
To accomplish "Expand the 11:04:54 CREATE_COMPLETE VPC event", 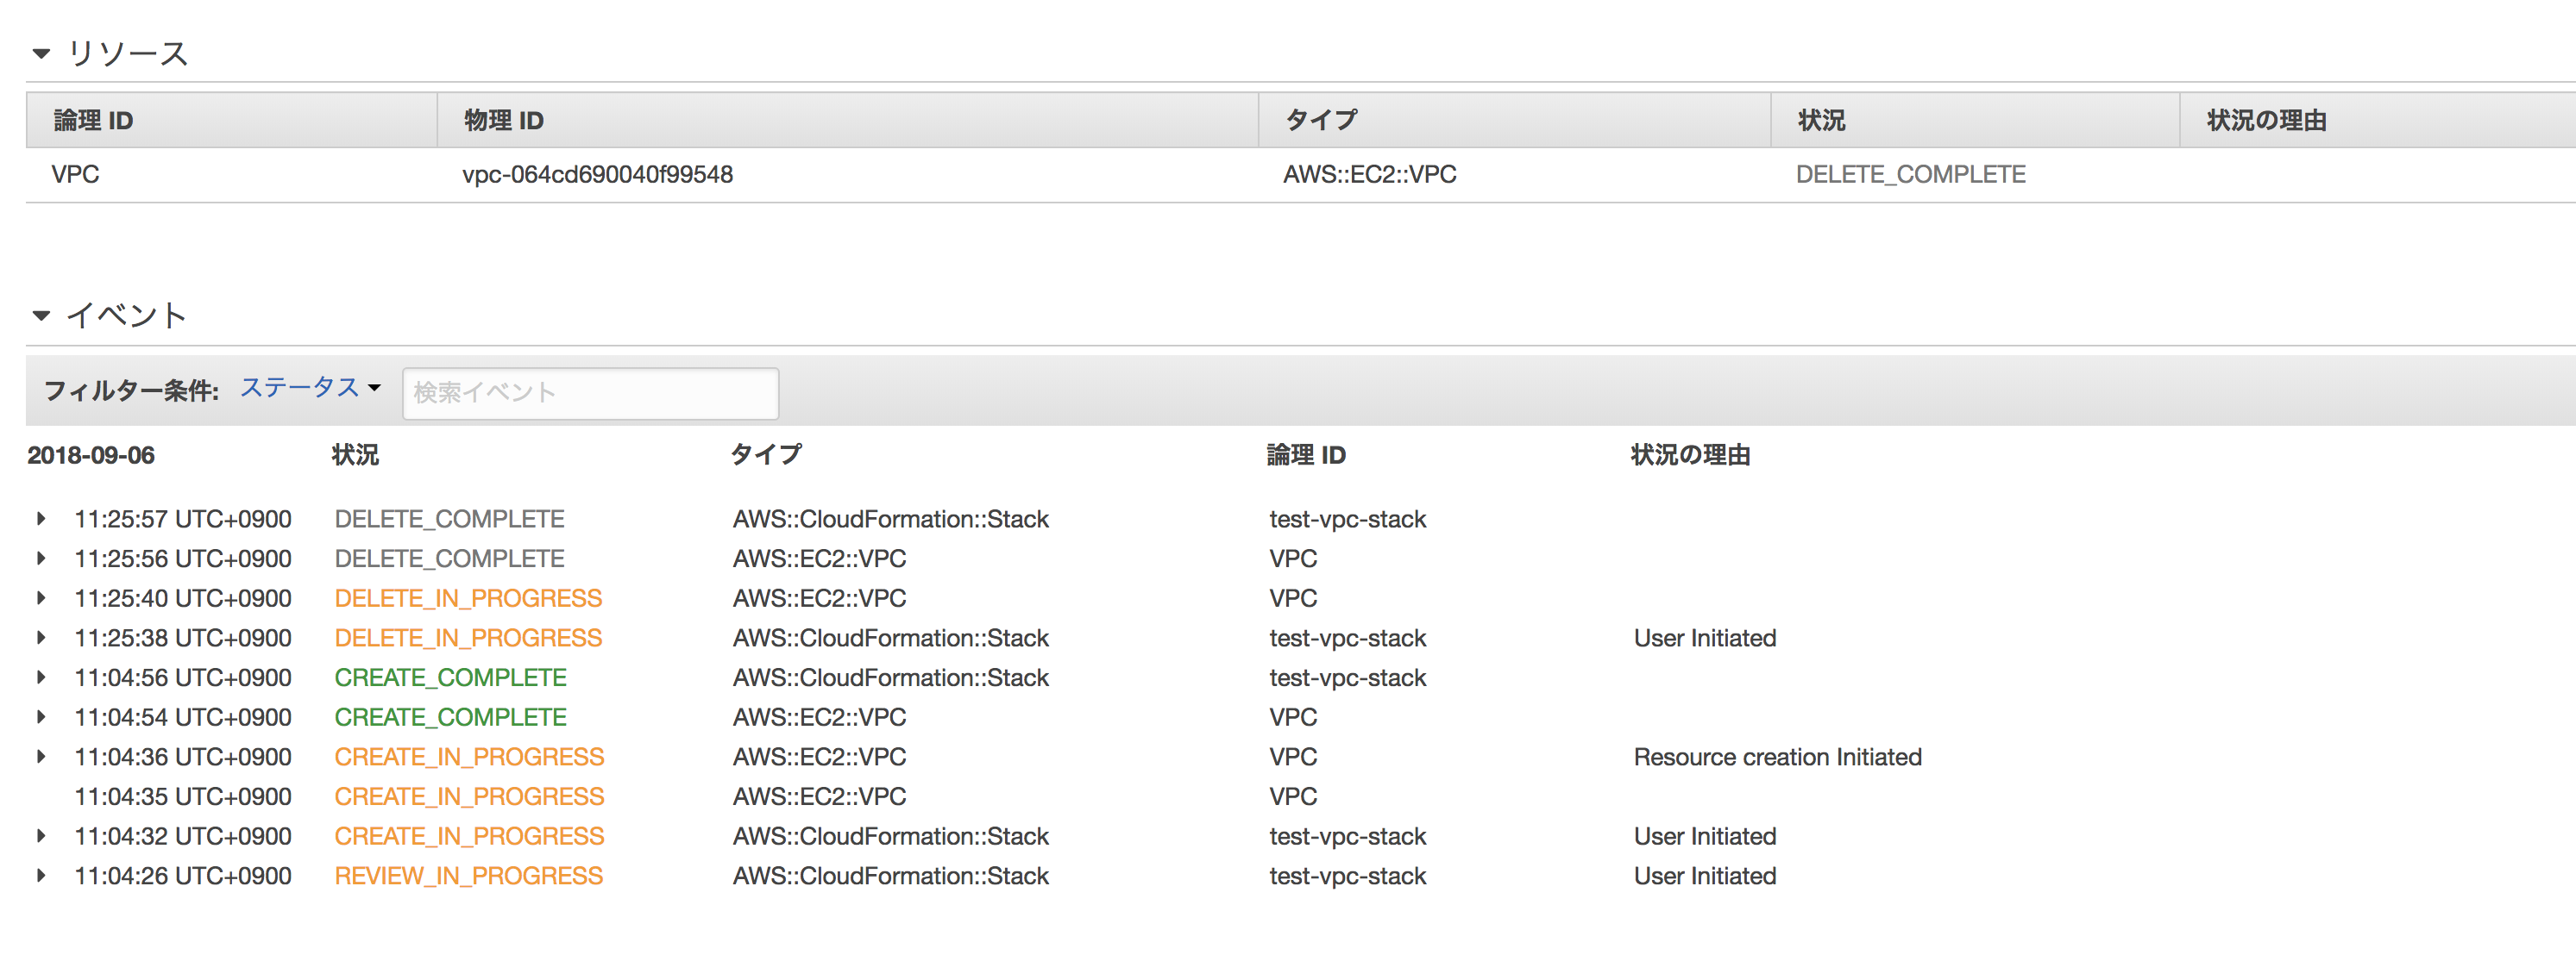I will click(x=41, y=718).
